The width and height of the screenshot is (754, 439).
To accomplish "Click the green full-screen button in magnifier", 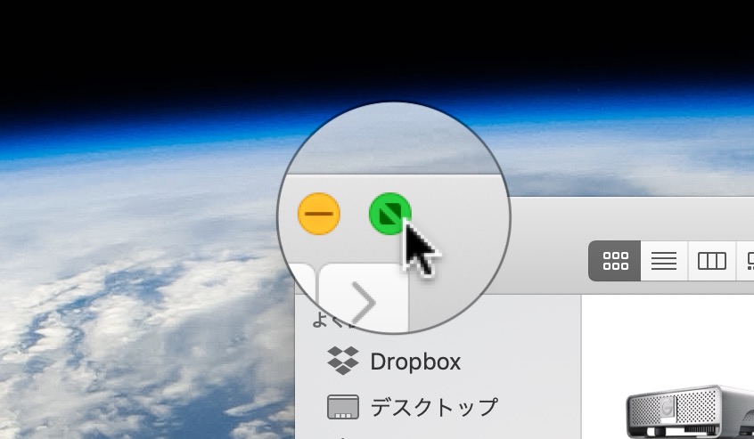I will point(390,214).
